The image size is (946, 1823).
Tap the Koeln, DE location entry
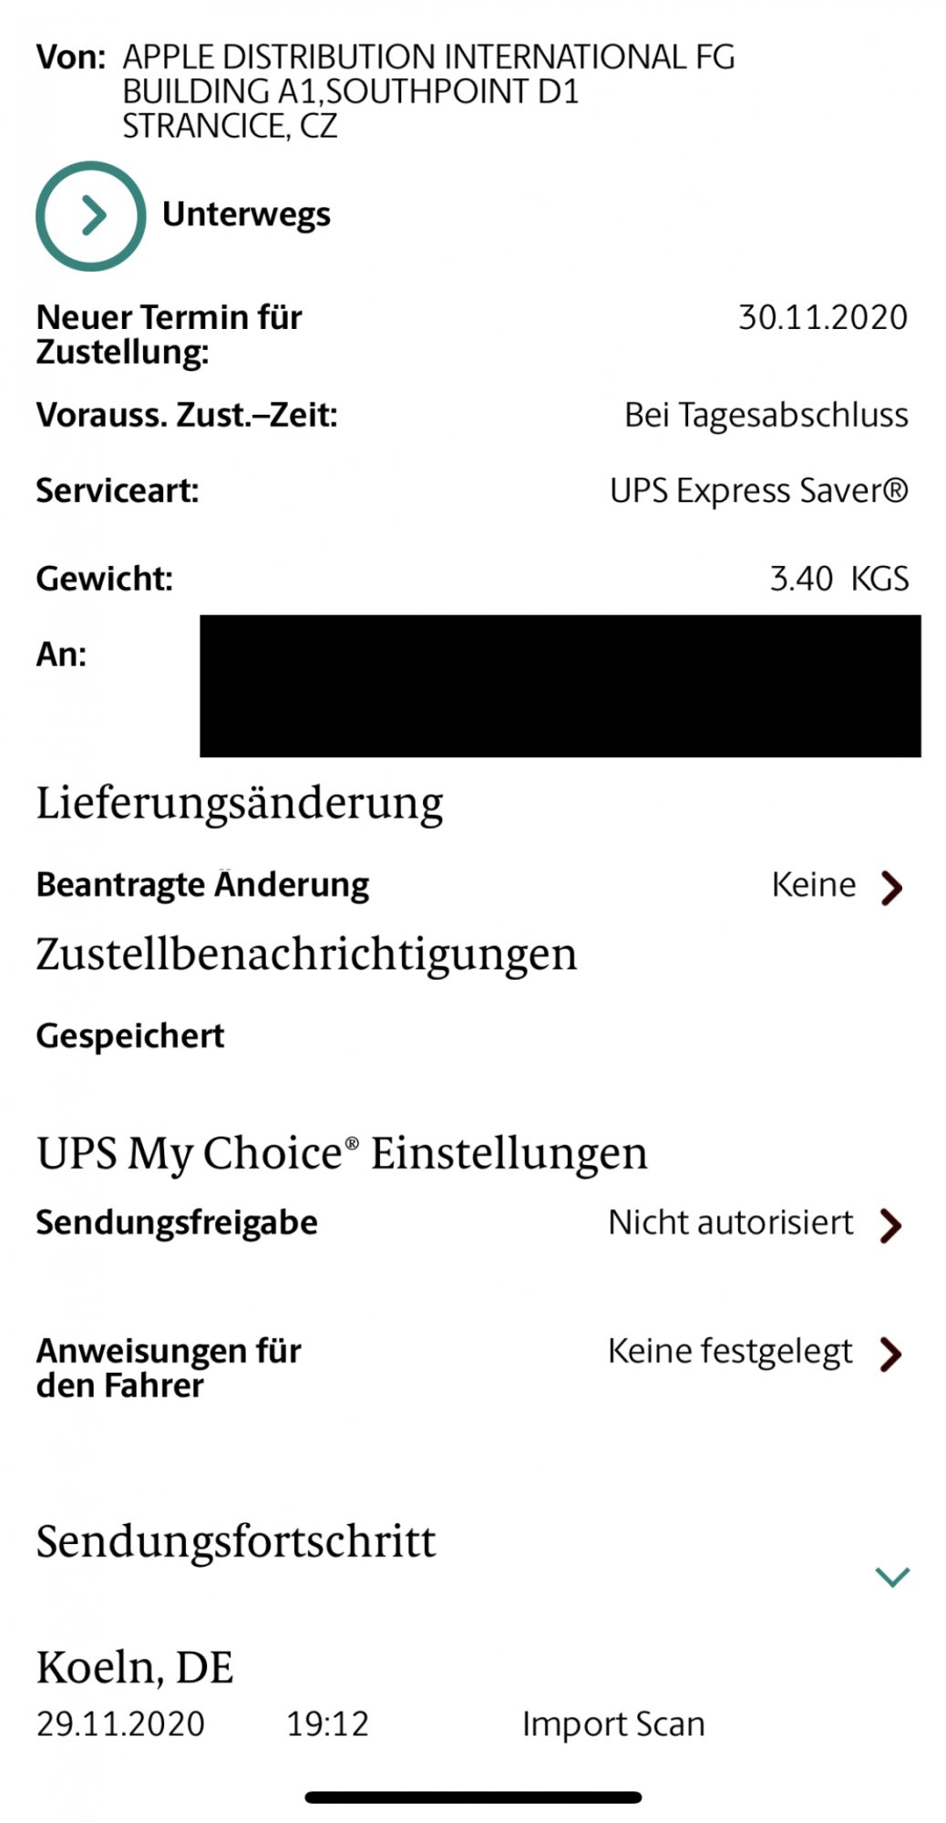[x=135, y=1668]
